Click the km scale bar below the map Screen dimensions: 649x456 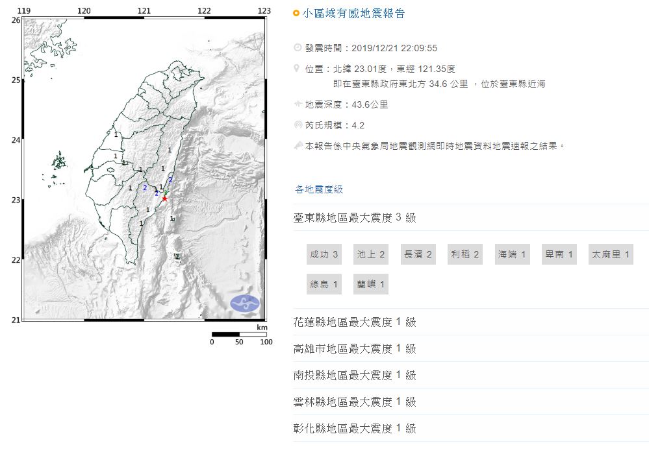[239, 335]
